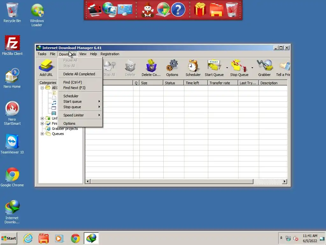Click the horizontal scrollbar right arrow
Viewport: 326px width, 245px height.
click(285, 182)
